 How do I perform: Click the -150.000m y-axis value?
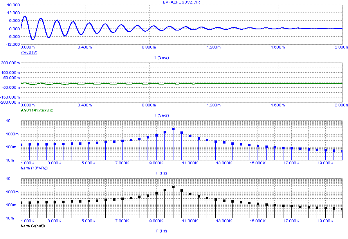10,97
